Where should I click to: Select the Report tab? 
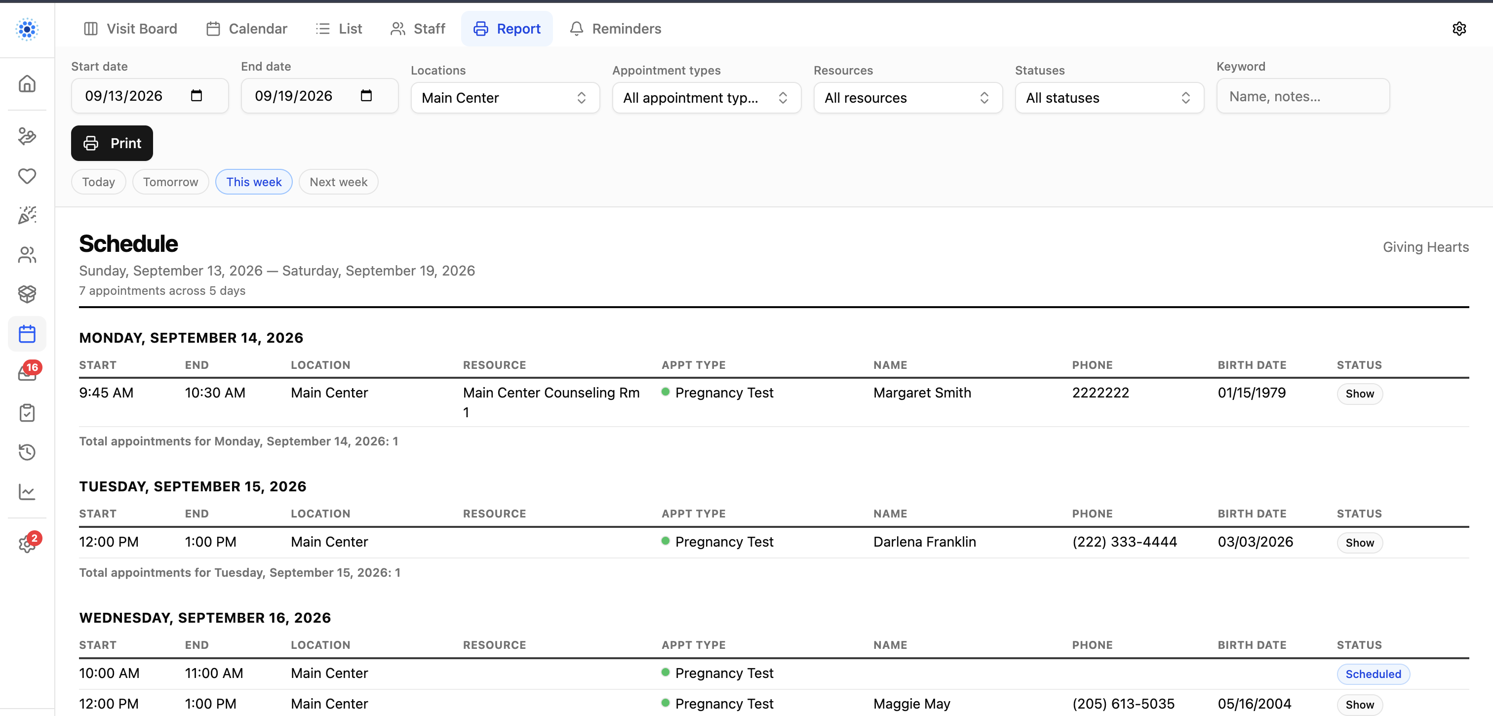(x=507, y=29)
